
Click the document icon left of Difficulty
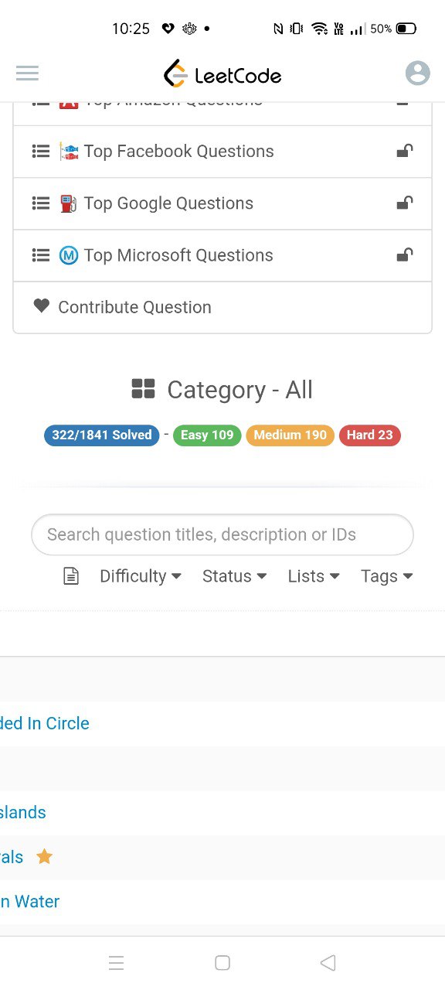(71, 576)
